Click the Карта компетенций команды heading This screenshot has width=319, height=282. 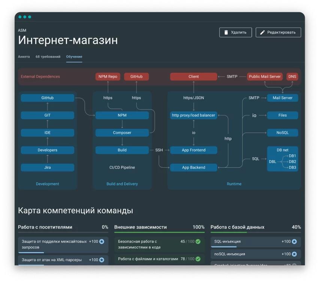75,210
